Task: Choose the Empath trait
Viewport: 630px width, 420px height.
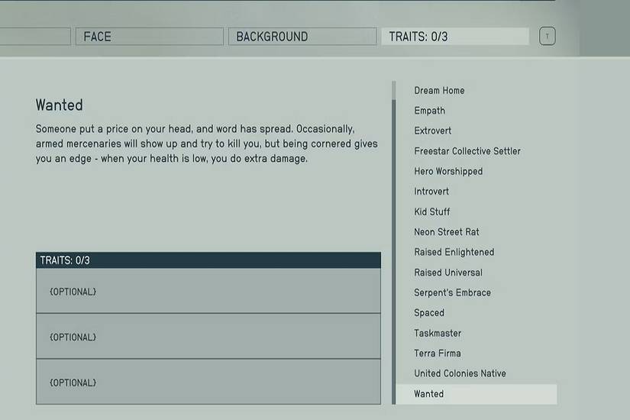Action: pos(429,111)
